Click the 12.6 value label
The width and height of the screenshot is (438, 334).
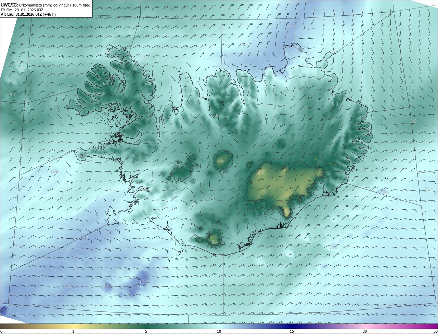[144, 282]
